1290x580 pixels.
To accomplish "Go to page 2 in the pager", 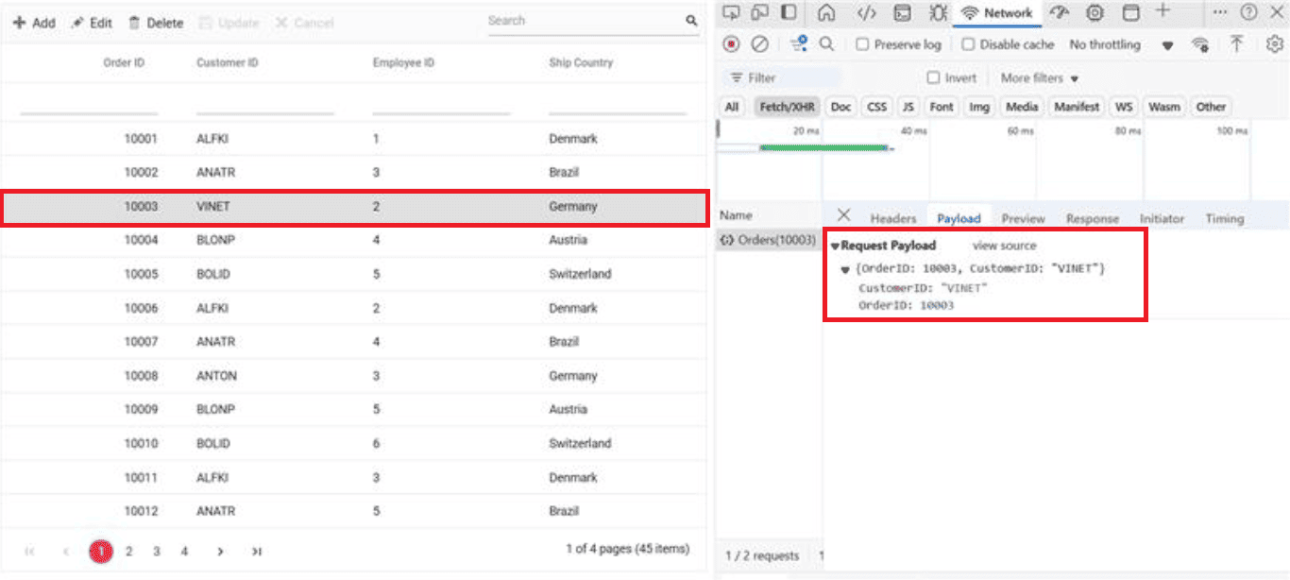I will tap(129, 551).
